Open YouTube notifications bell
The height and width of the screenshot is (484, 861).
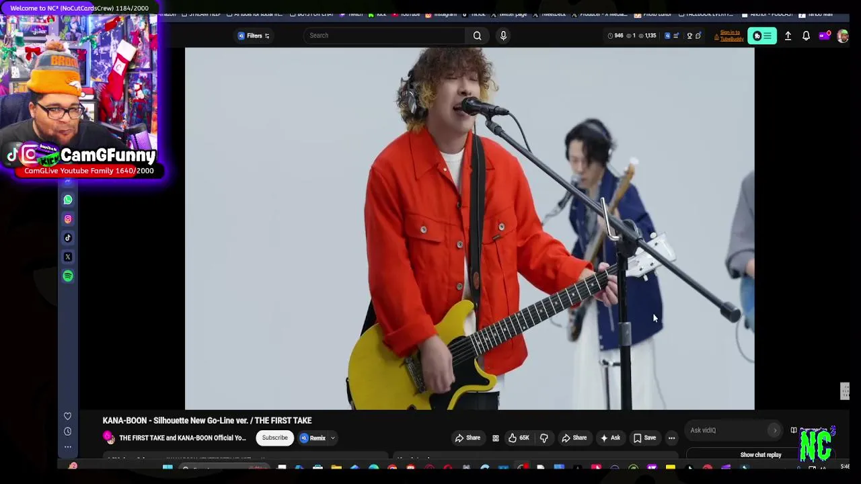click(x=806, y=36)
